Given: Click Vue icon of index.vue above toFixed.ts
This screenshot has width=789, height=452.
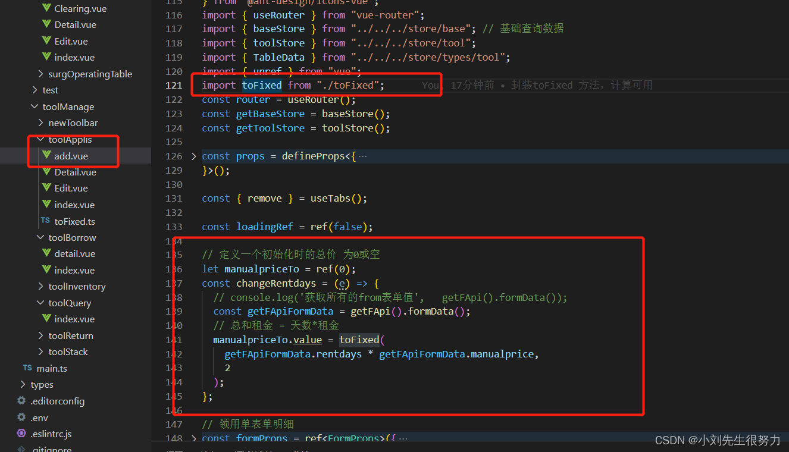Looking at the screenshot, I should point(47,205).
